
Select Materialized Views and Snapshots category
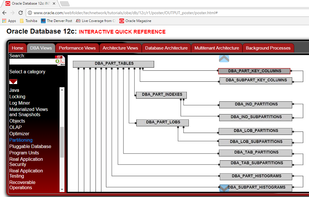pyautogui.click(x=28, y=112)
